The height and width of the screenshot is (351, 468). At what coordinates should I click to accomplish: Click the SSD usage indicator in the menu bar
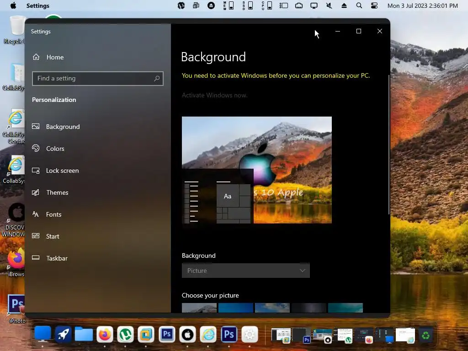click(x=248, y=5)
